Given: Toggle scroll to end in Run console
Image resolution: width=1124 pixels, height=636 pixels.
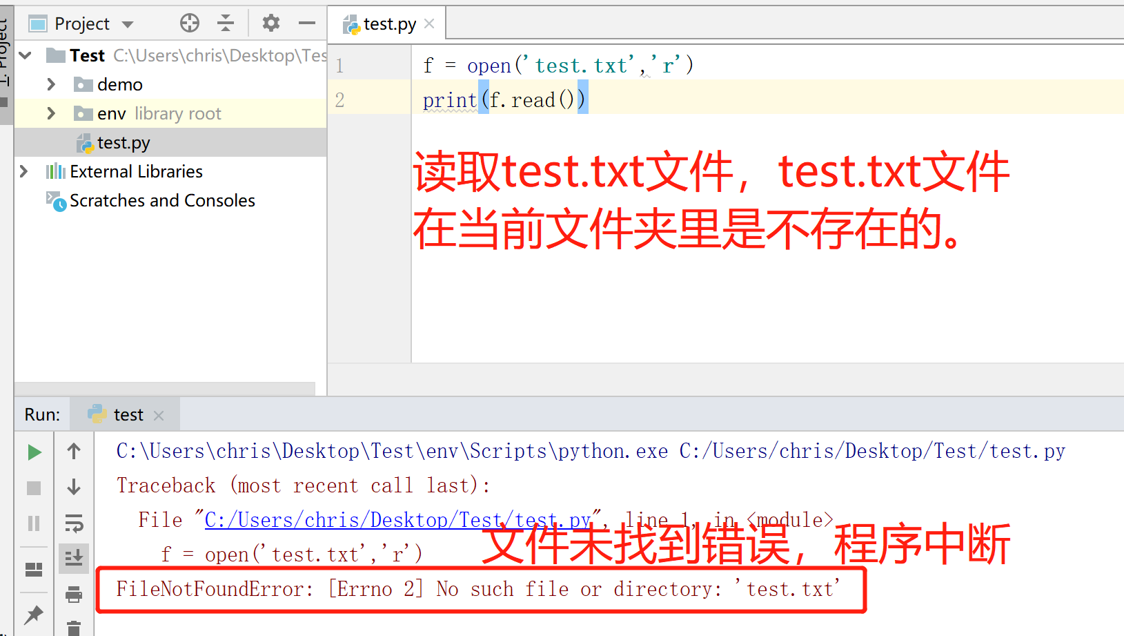Looking at the screenshot, I should (74, 557).
